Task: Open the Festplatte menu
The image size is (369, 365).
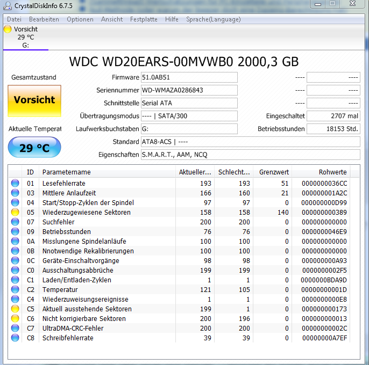Action: pyautogui.click(x=144, y=19)
